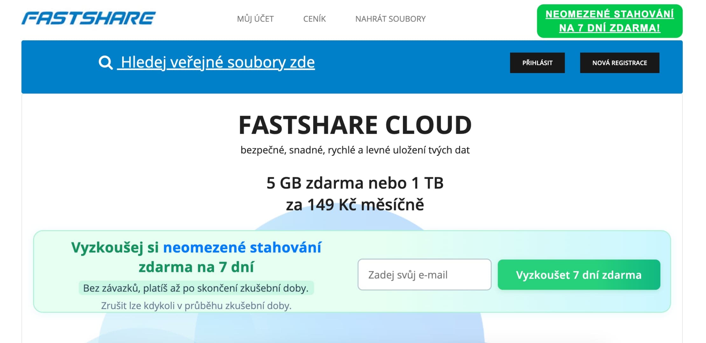The width and height of the screenshot is (706, 343).
Task: Click the FastShare logo
Action: [x=89, y=18]
